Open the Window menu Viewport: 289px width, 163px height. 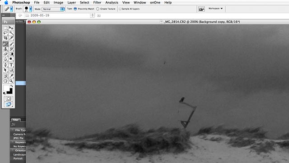[140, 3]
